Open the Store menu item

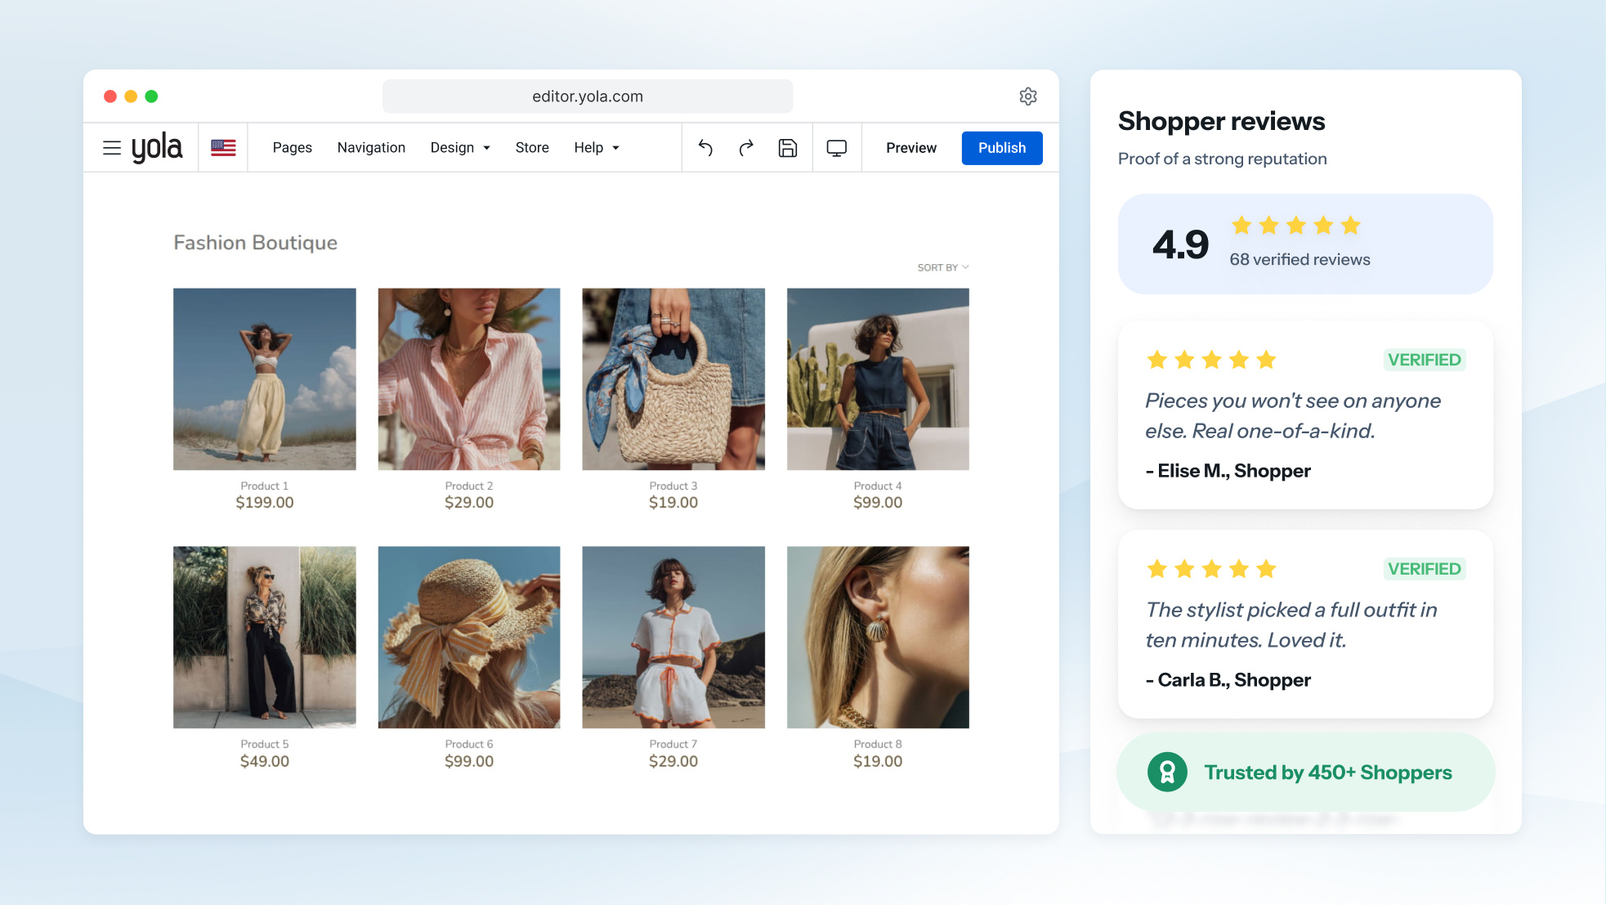[532, 148]
